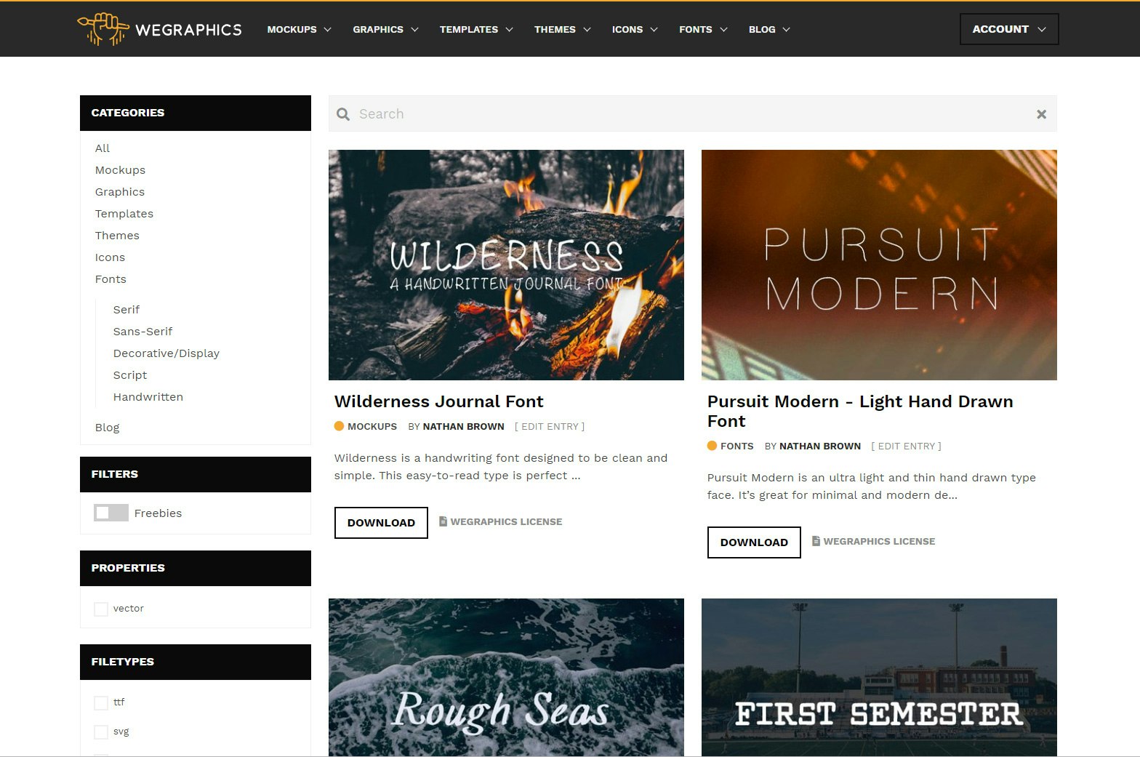Screen dimensions: 1140x757
Task: Click the license document icon under Pursuit Modern
Action: pyautogui.click(x=816, y=541)
